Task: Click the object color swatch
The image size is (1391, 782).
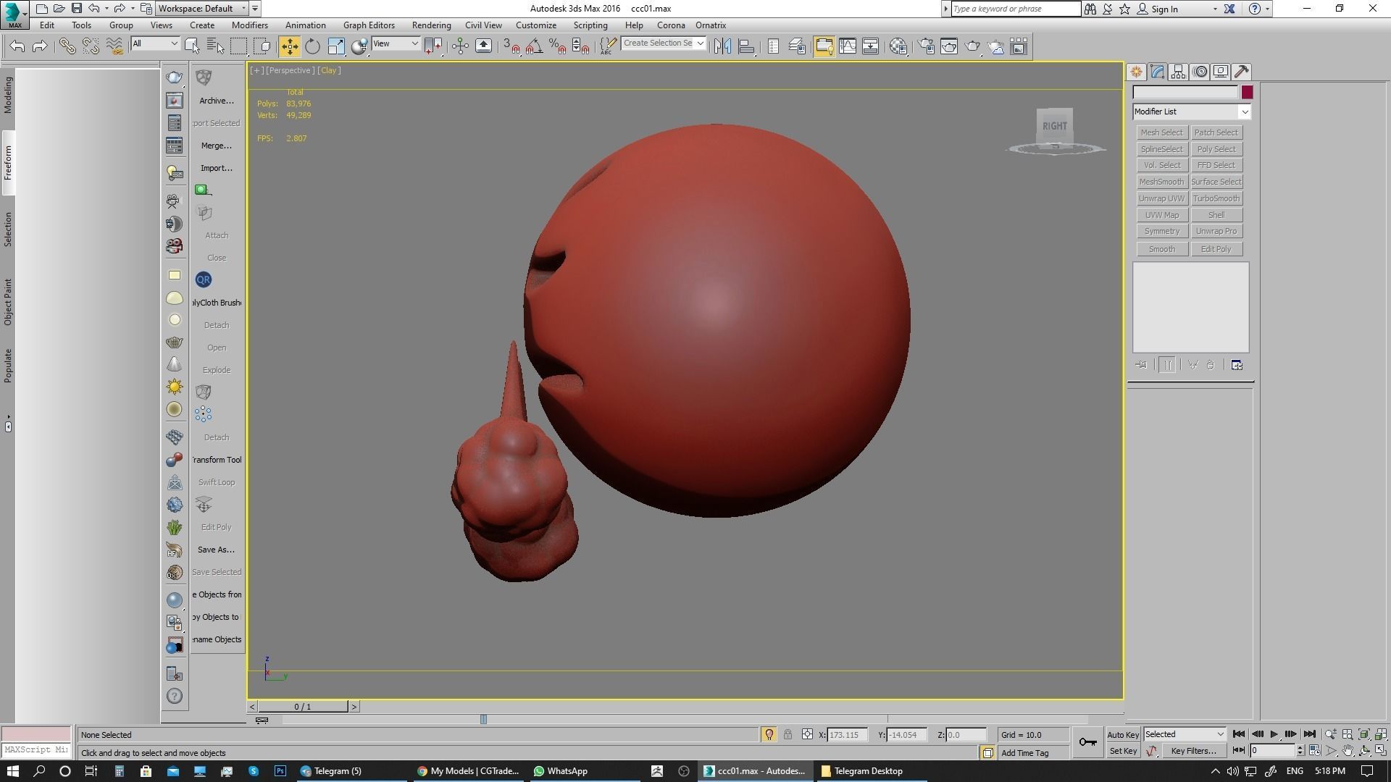Action: (1247, 92)
